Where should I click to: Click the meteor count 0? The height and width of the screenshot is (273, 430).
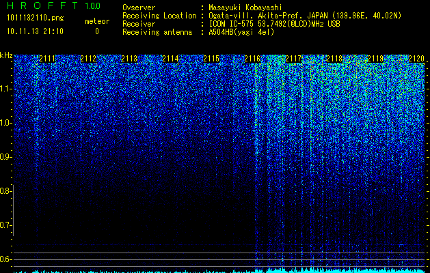(97, 31)
